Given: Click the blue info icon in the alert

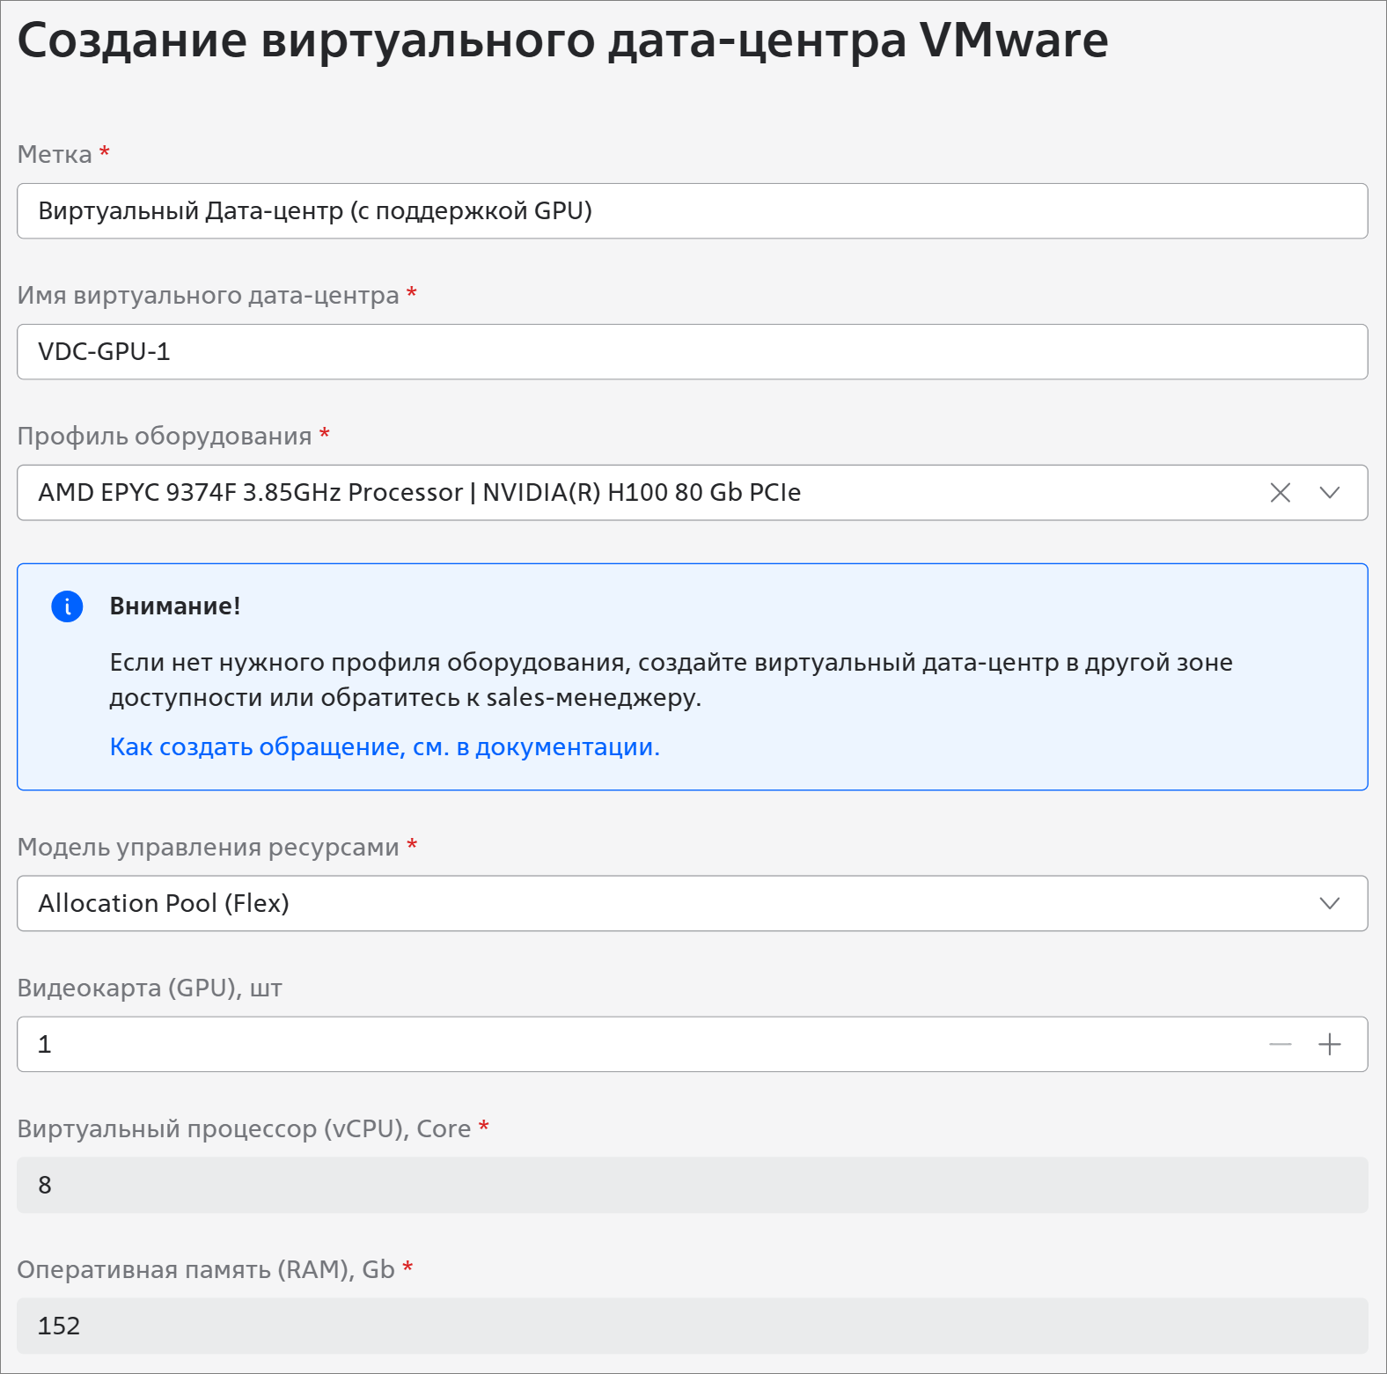Looking at the screenshot, I should 67,606.
